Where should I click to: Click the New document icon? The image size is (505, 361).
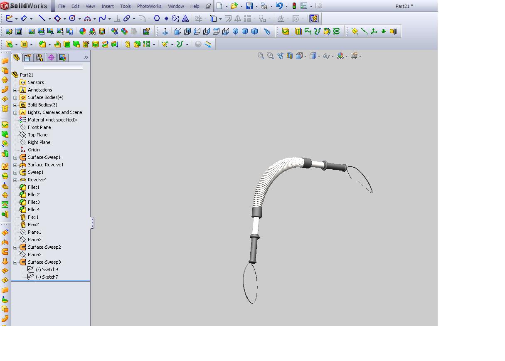pos(219,6)
